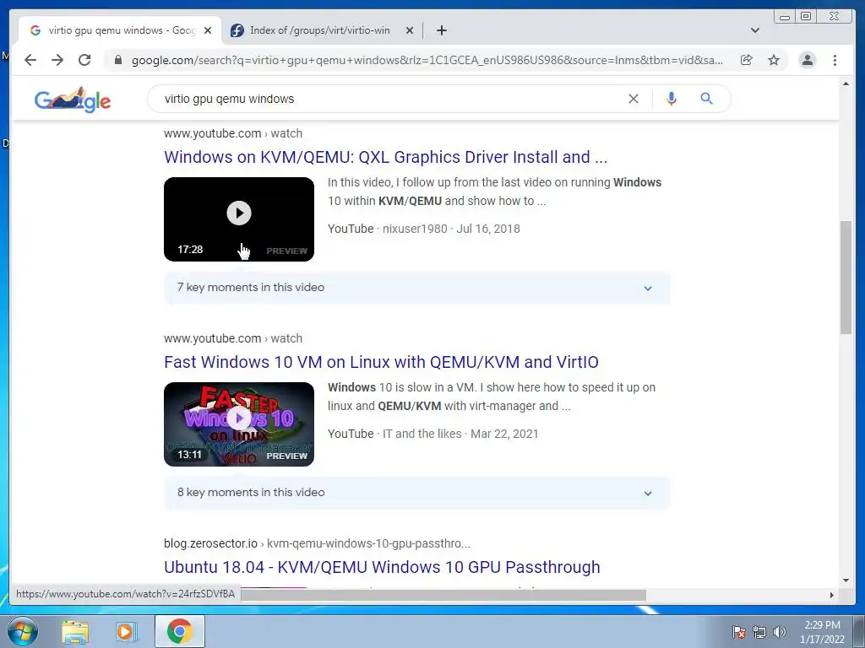Click blog.zerosector.io breadcrumb text
Screen dimensions: 865x648
pos(210,543)
